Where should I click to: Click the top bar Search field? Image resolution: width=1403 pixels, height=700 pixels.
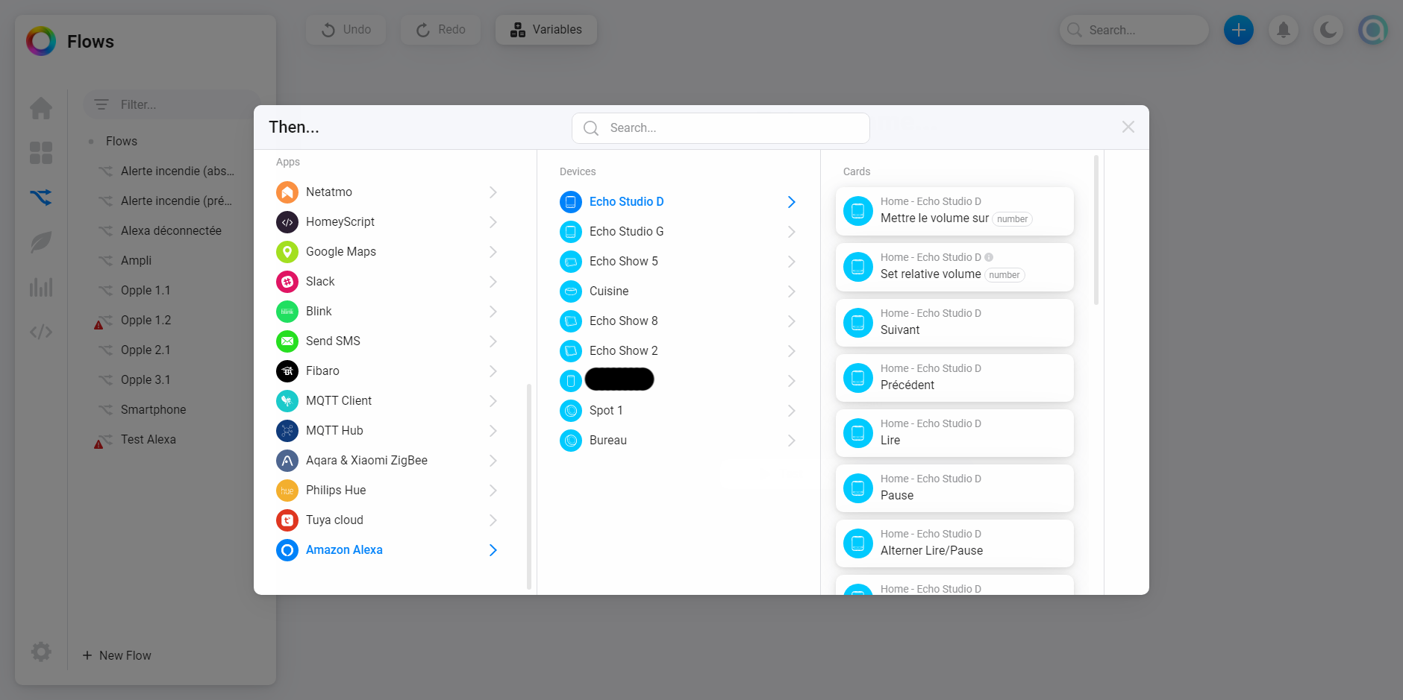(1134, 30)
